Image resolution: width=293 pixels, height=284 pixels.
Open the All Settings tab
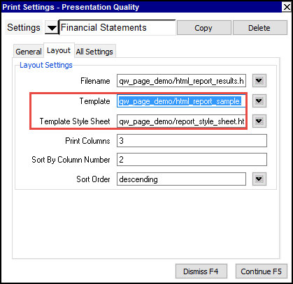pos(94,52)
